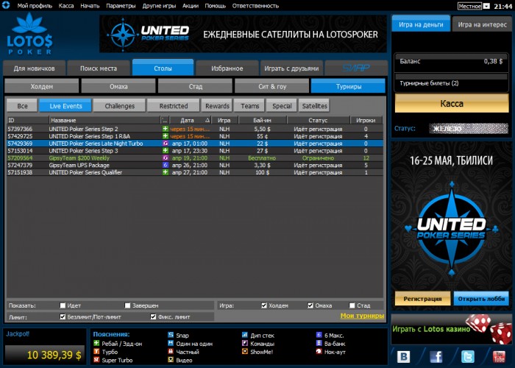Click the ShowMe! legend icon
Screen dimensions: 515x368
245,352
